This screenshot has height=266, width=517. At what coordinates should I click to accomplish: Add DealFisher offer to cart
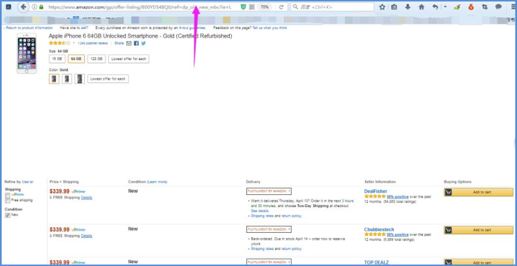click(x=478, y=192)
